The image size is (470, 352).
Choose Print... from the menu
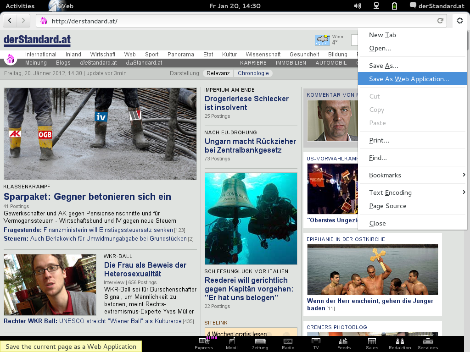[x=413, y=140]
